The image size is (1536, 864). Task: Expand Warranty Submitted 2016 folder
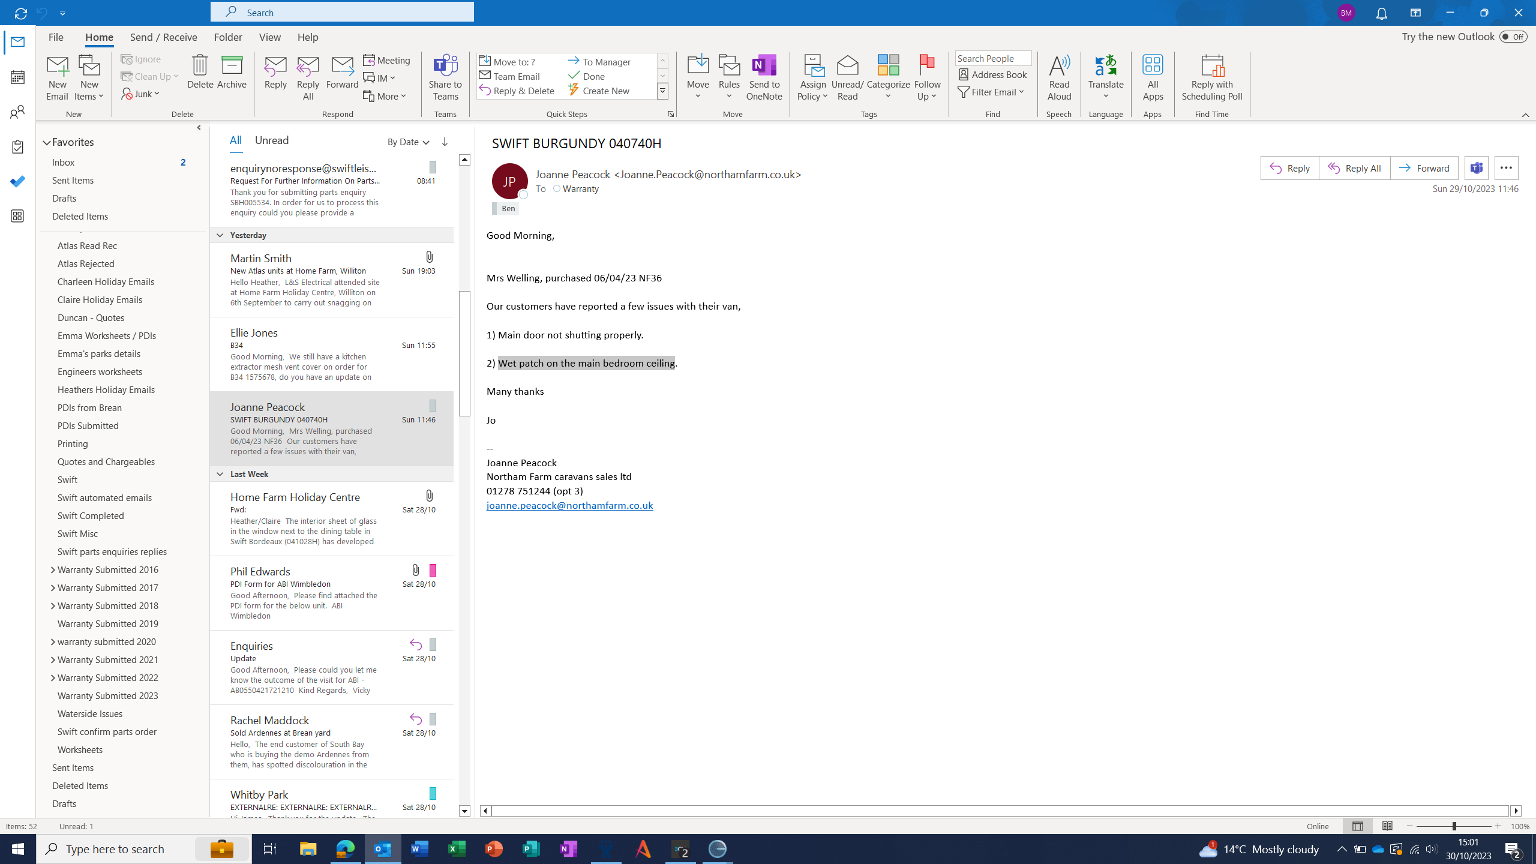coord(53,570)
